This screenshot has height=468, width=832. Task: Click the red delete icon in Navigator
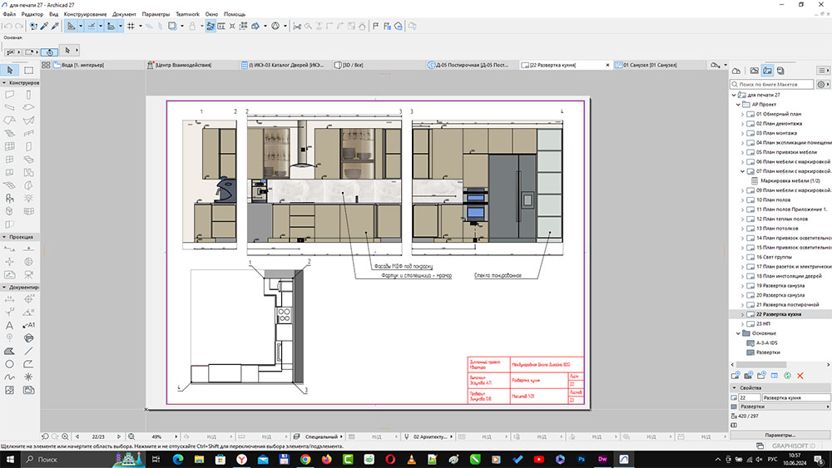[x=800, y=376]
